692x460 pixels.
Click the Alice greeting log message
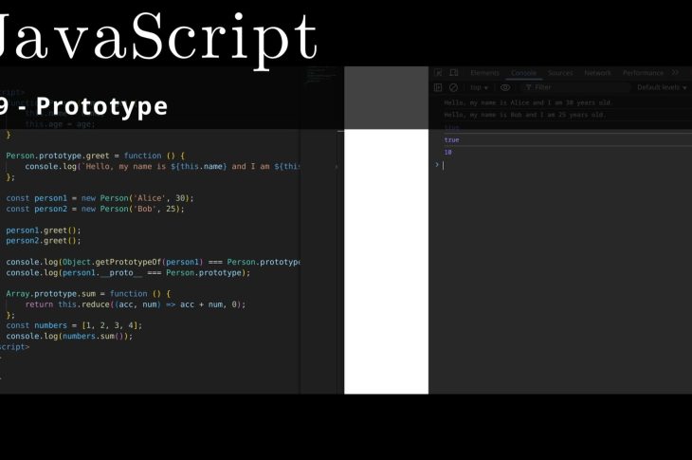(x=528, y=102)
